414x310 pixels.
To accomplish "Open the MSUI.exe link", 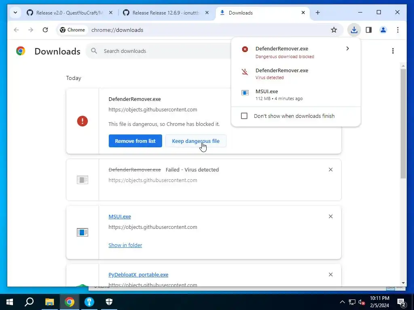I will tap(120, 216).
